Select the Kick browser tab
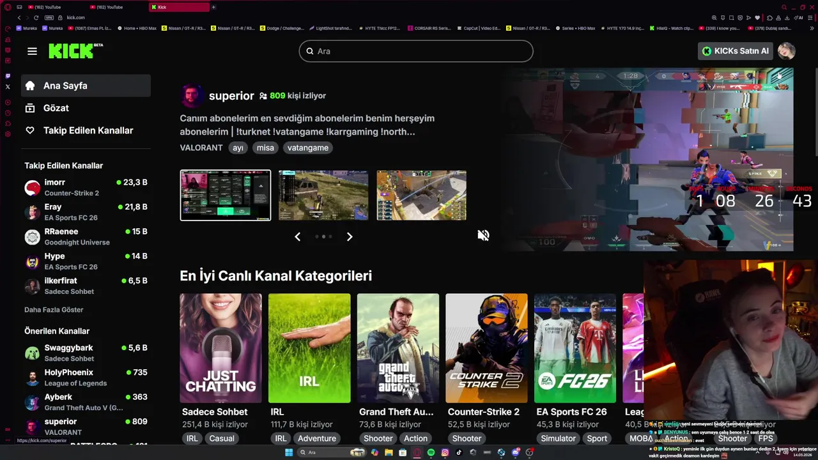The height and width of the screenshot is (460, 818). tap(179, 7)
